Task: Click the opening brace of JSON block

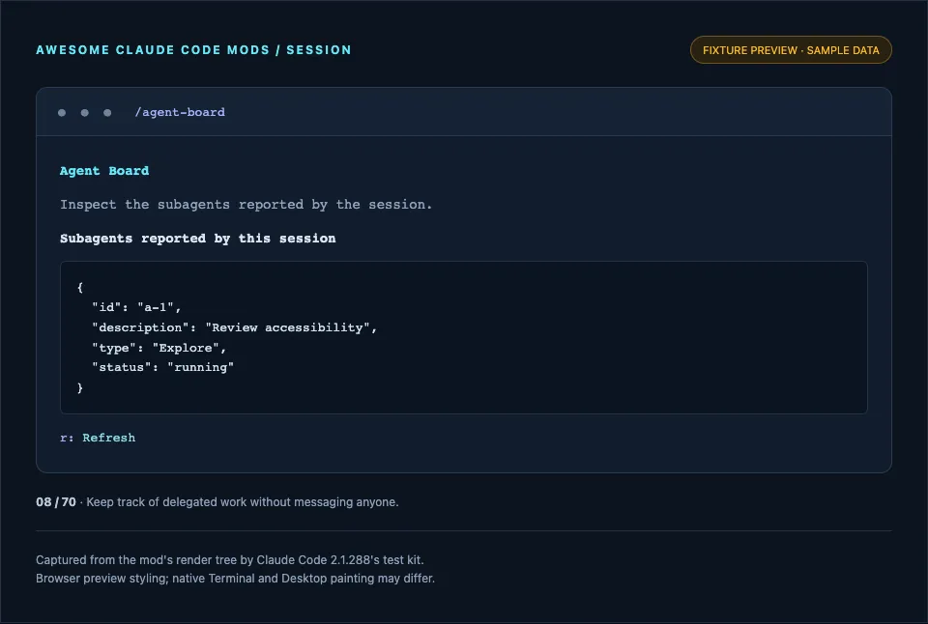Action: point(80,288)
